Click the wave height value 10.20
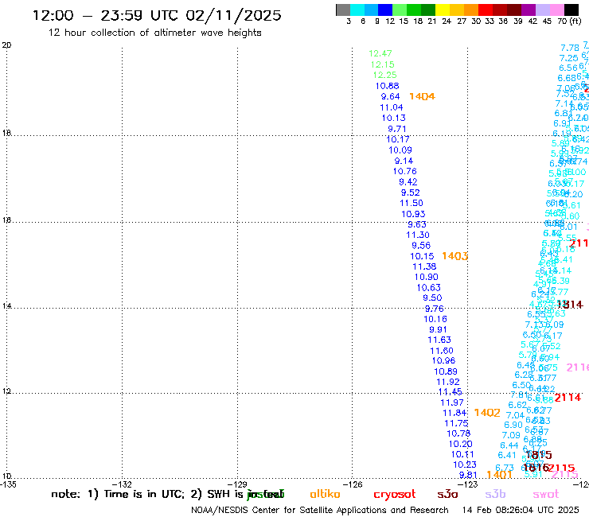 (x=461, y=444)
